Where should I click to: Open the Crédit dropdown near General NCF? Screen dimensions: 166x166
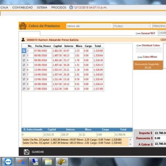tap(162, 33)
